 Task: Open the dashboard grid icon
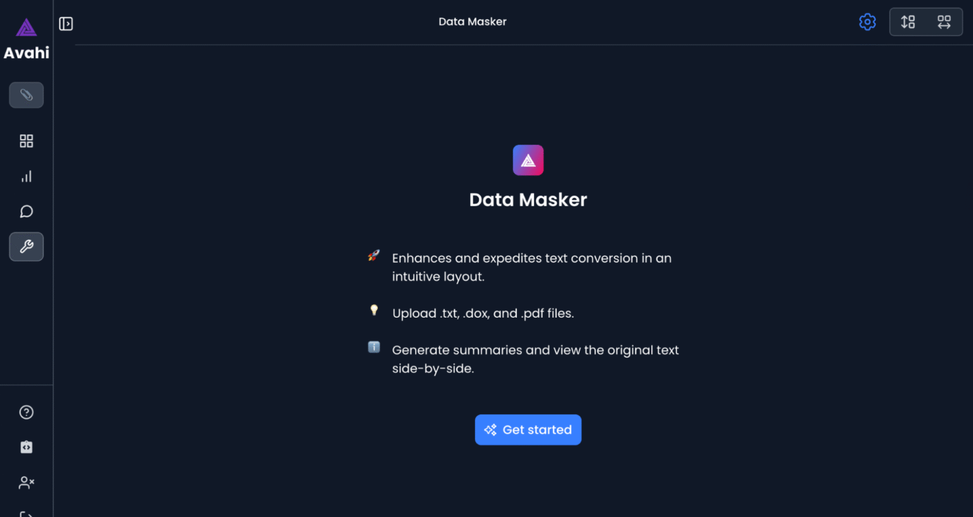click(26, 140)
